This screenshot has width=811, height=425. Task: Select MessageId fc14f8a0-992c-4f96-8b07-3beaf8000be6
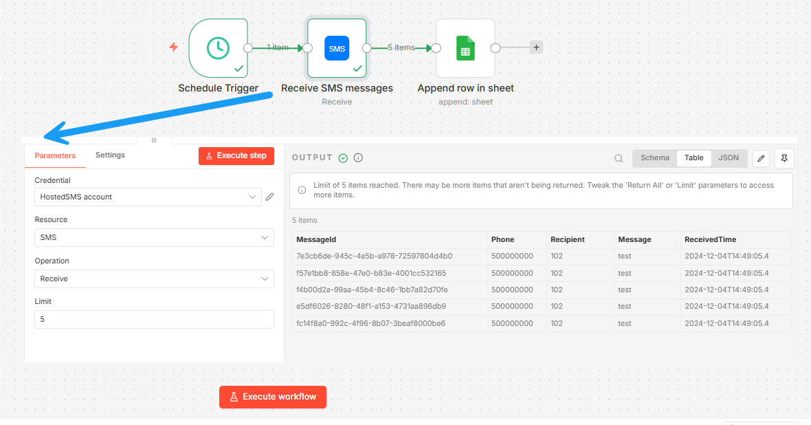371,323
